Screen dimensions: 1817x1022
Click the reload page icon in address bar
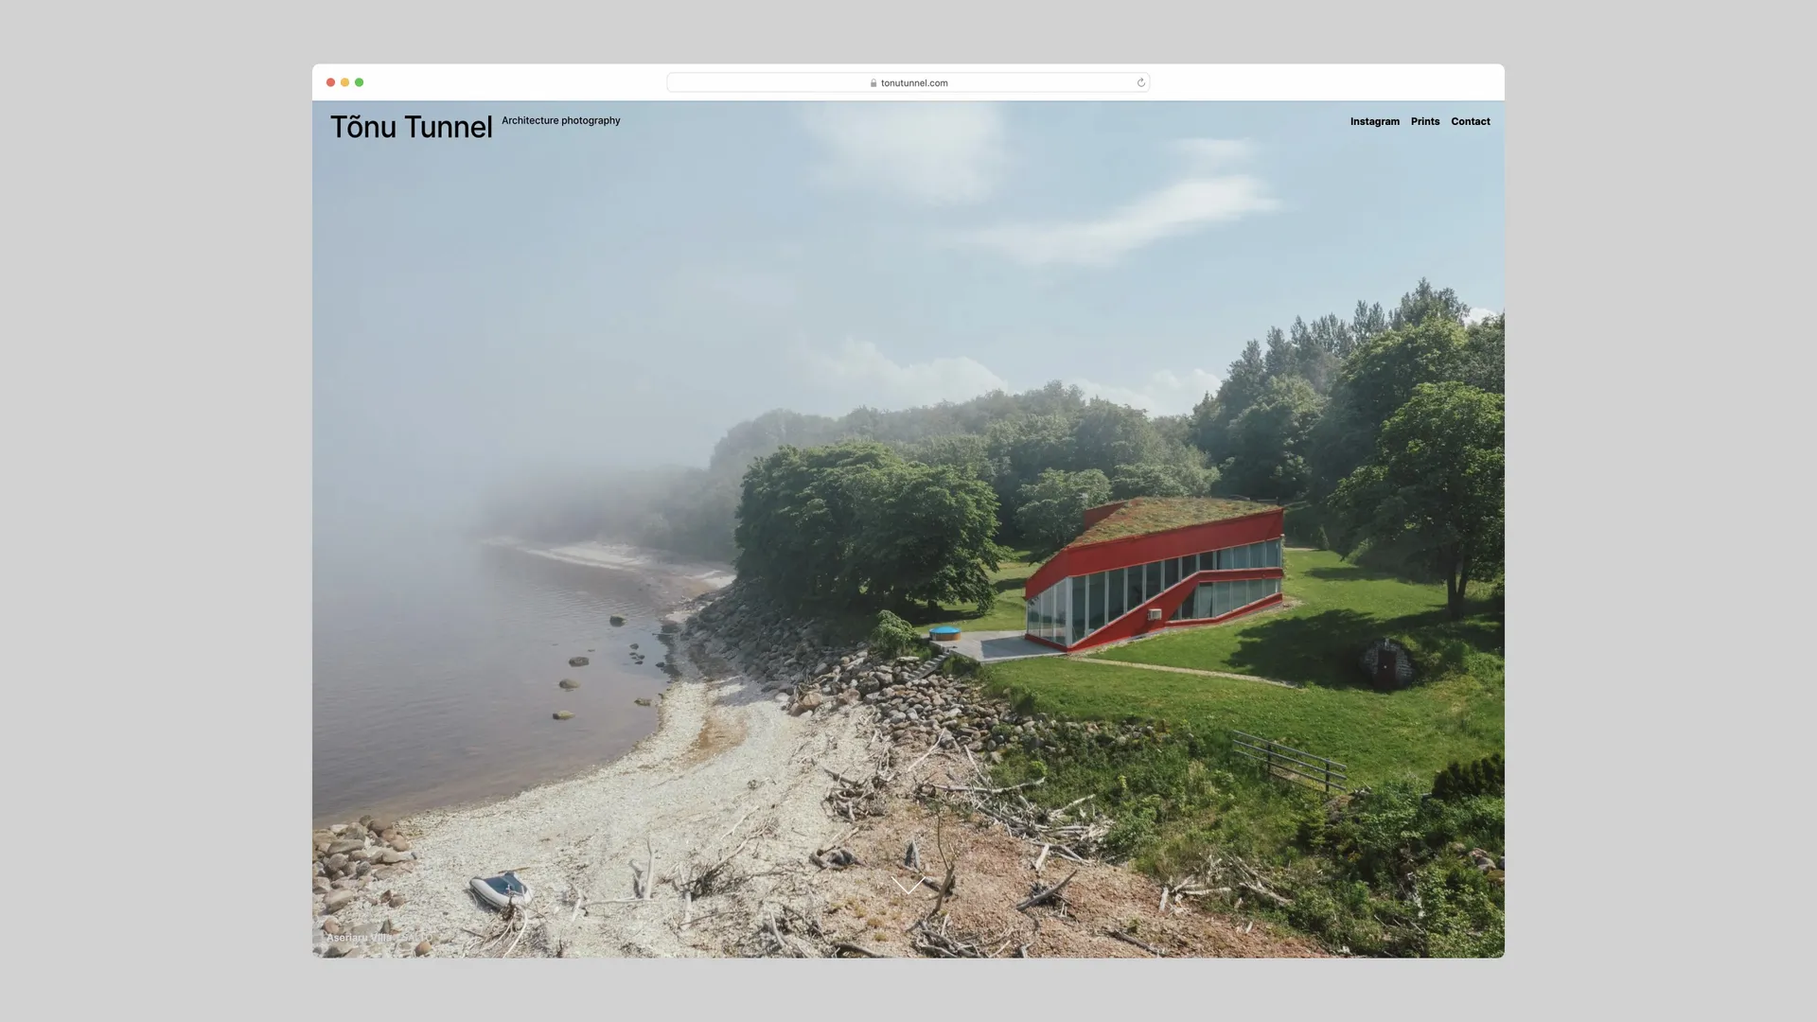click(x=1140, y=82)
